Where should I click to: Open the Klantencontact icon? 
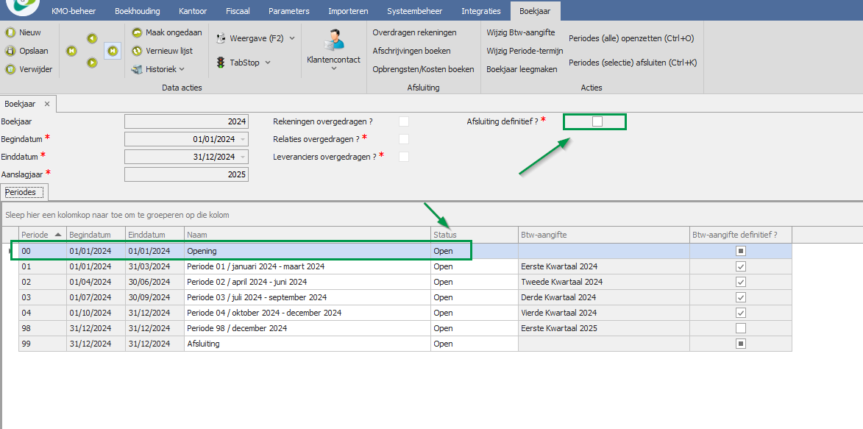click(x=333, y=40)
